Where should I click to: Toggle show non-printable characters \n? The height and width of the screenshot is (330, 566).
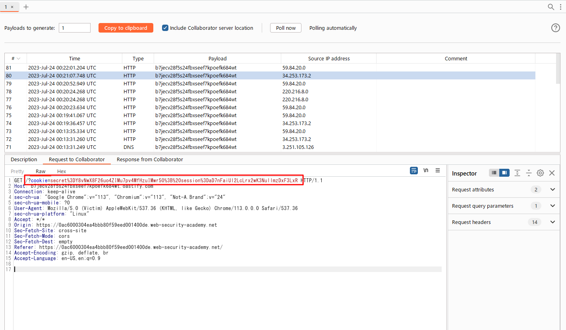coord(426,170)
